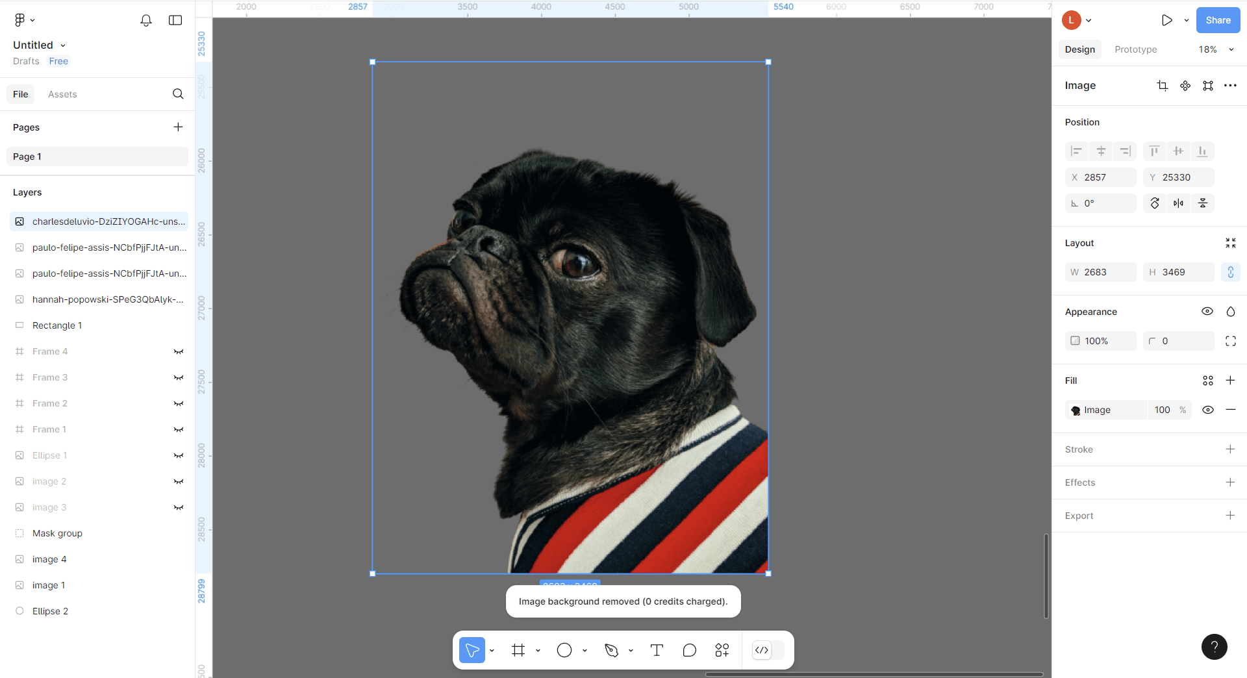
Task: Toggle Image fill visibility eye
Action: click(1208, 410)
